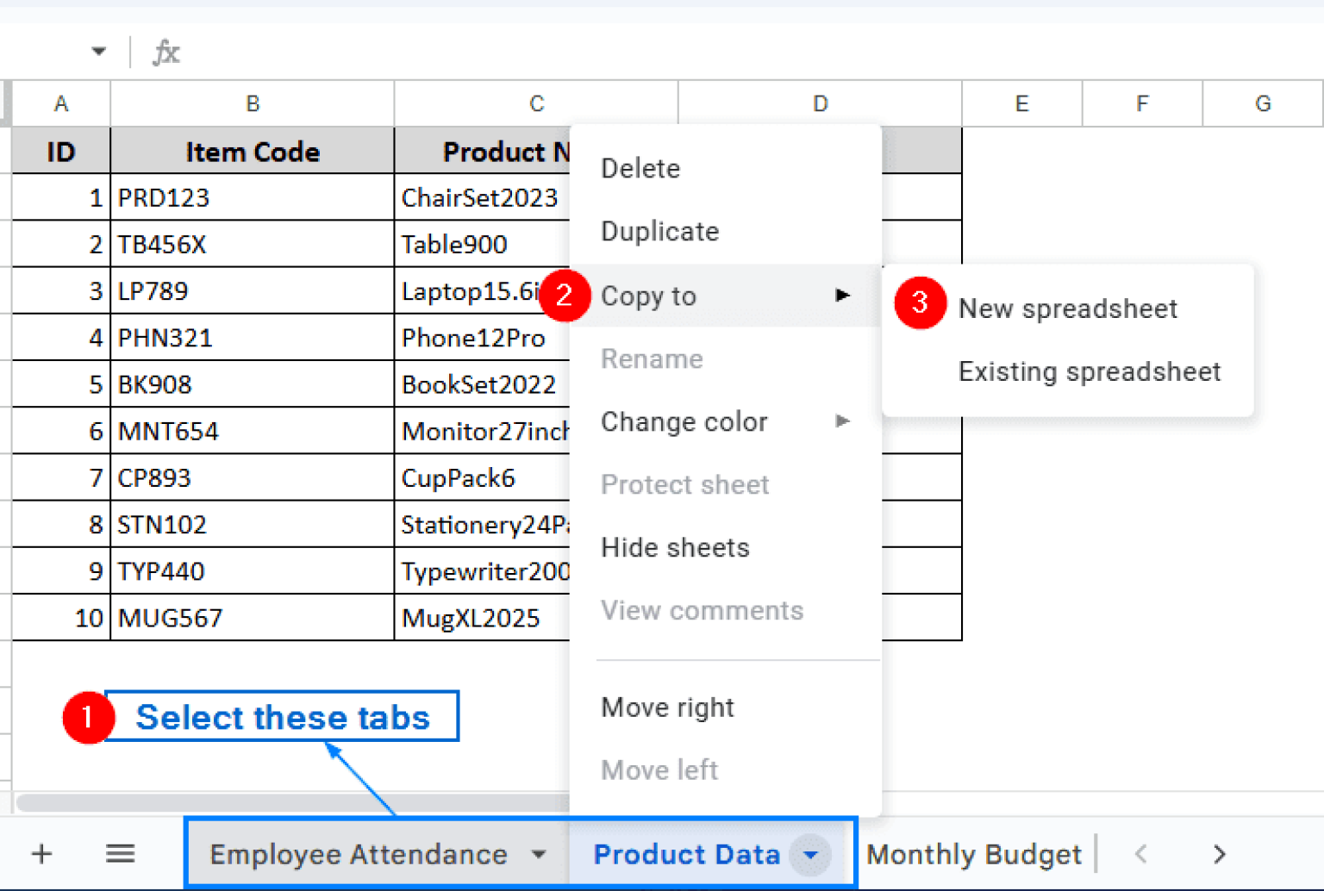Add a new sheet with the plus icon
Viewport: 1324px width, 891px height.
click(41, 854)
